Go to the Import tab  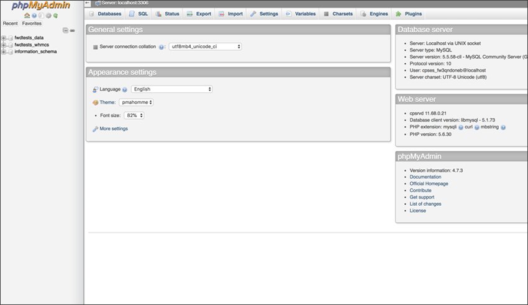point(230,14)
